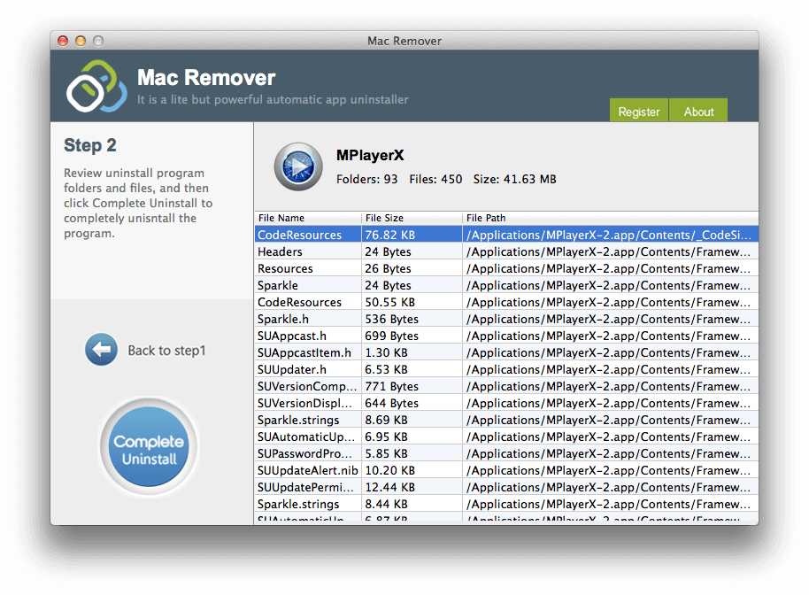Click the Headers row file path
The width and height of the screenshot is (809, 595).
point(609,251)
